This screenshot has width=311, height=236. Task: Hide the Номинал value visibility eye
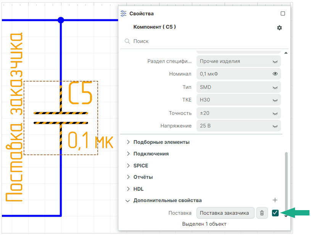click(275, 74)
